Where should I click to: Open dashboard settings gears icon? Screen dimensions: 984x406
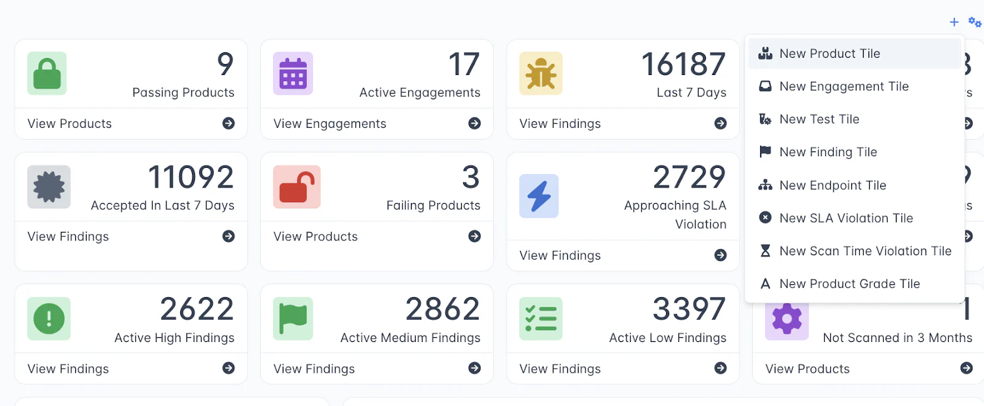click(x=975, y=22)
